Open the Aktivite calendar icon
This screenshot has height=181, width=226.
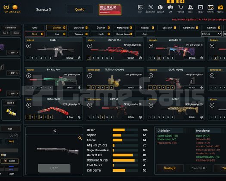coord(211,7)
